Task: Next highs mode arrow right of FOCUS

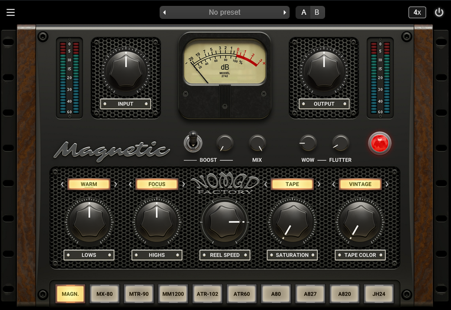Action: coord(183,184)
